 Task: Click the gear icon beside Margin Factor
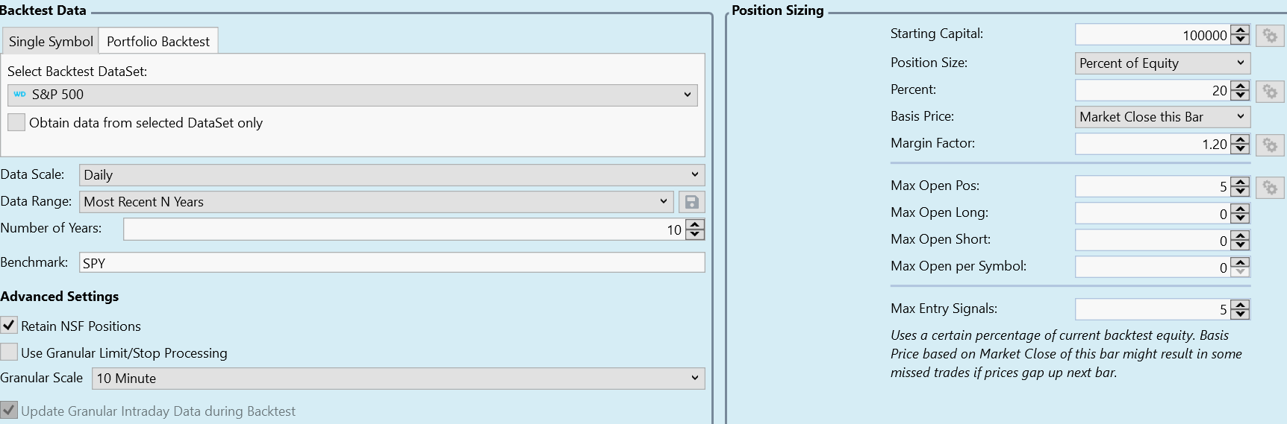tap(1270, 145)
